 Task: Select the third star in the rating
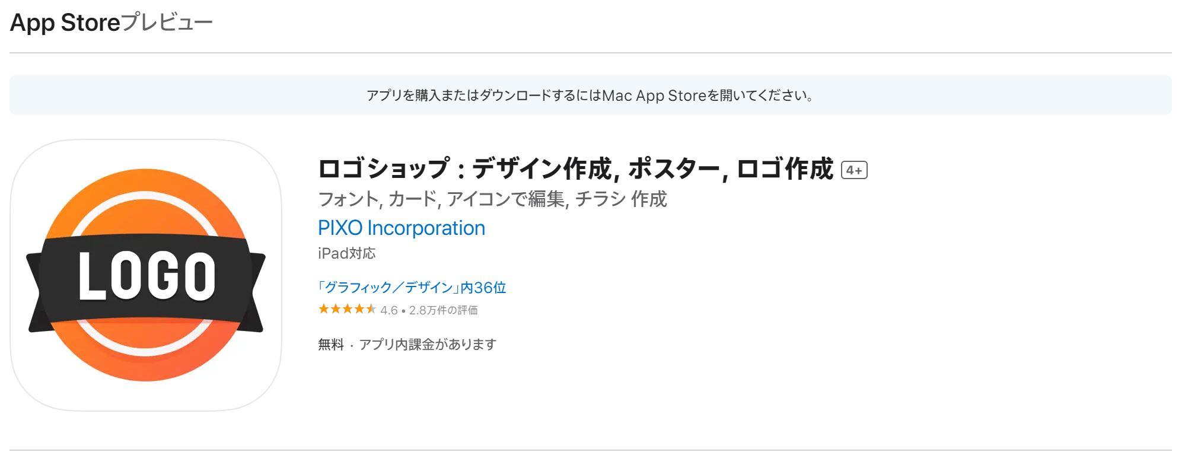(348, 309)
